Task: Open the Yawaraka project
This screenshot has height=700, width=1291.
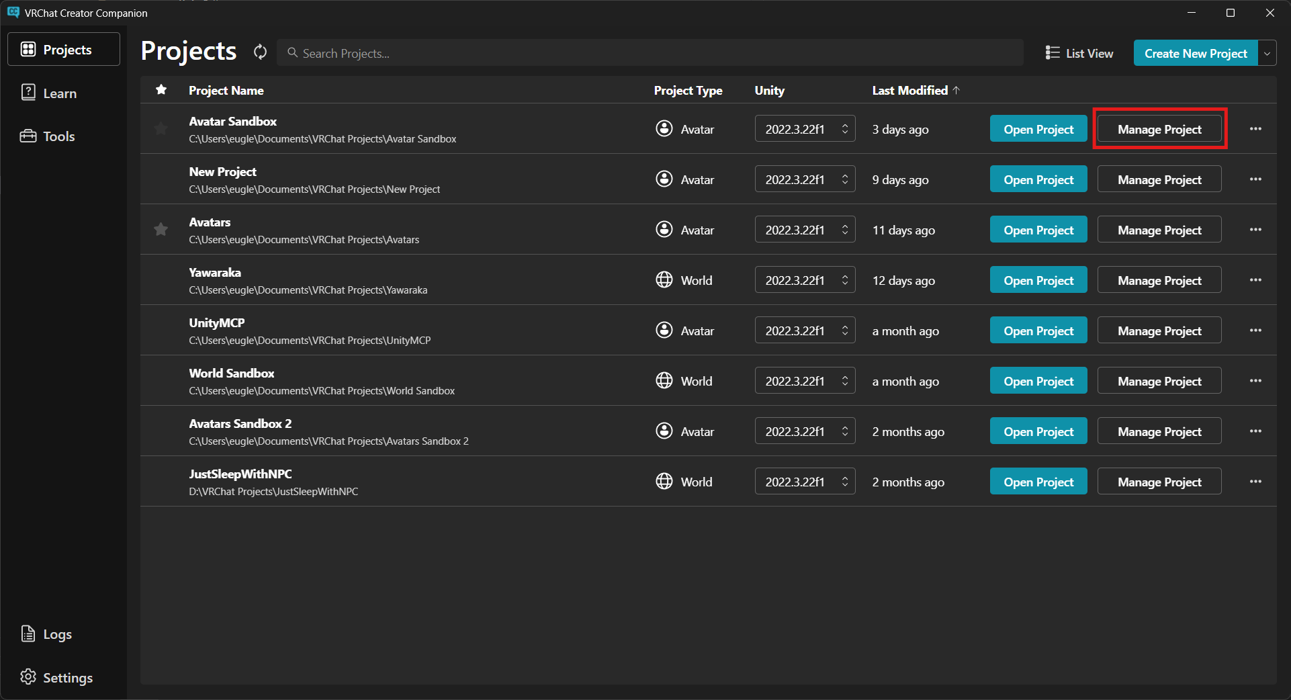Action: (x=1038, y=279)
